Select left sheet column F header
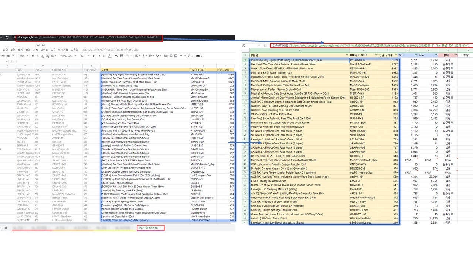473x266 pixels. coord(145,66)
